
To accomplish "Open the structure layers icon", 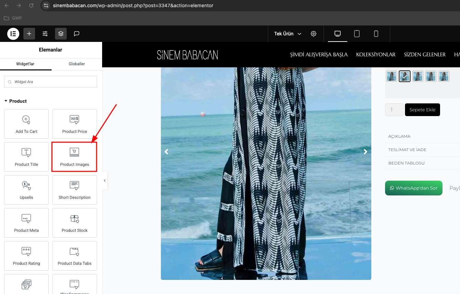I will coord(61,34).
